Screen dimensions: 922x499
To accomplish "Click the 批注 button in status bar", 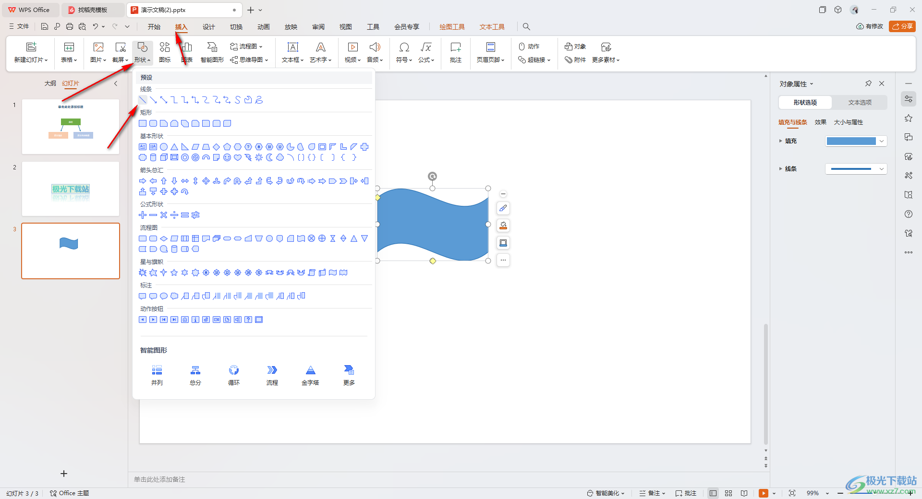I will (x=686, y=493).
